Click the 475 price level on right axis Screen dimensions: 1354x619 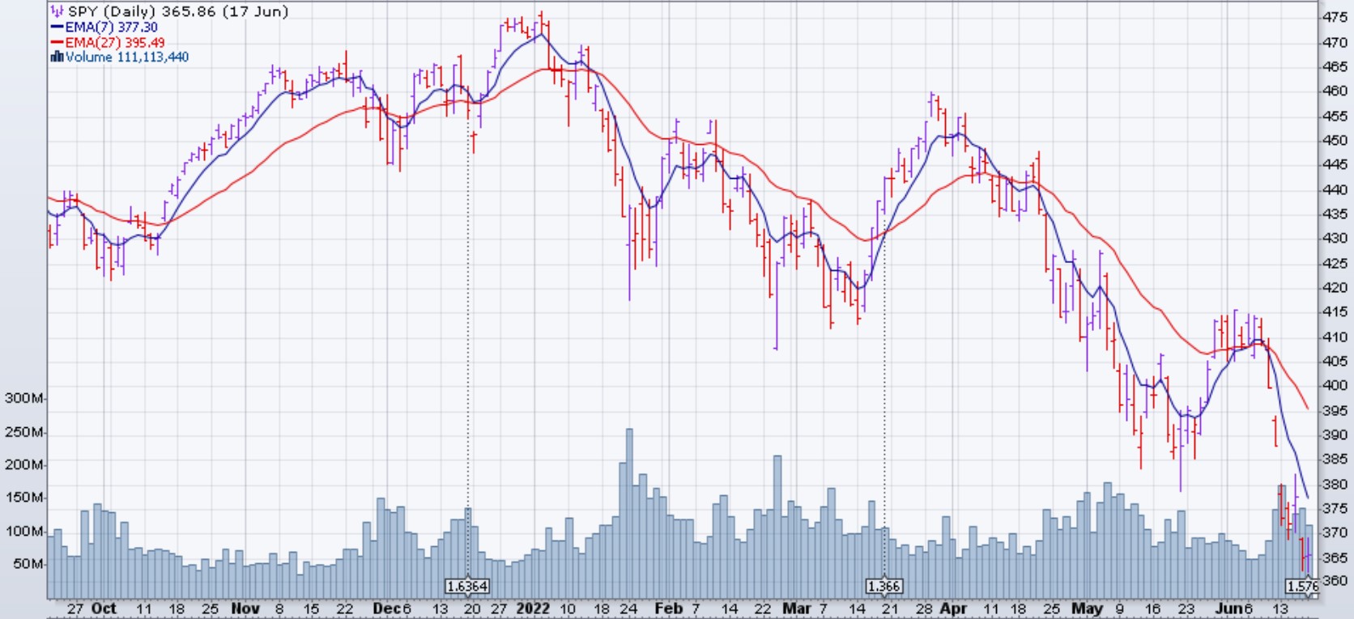pos(1335,17)
